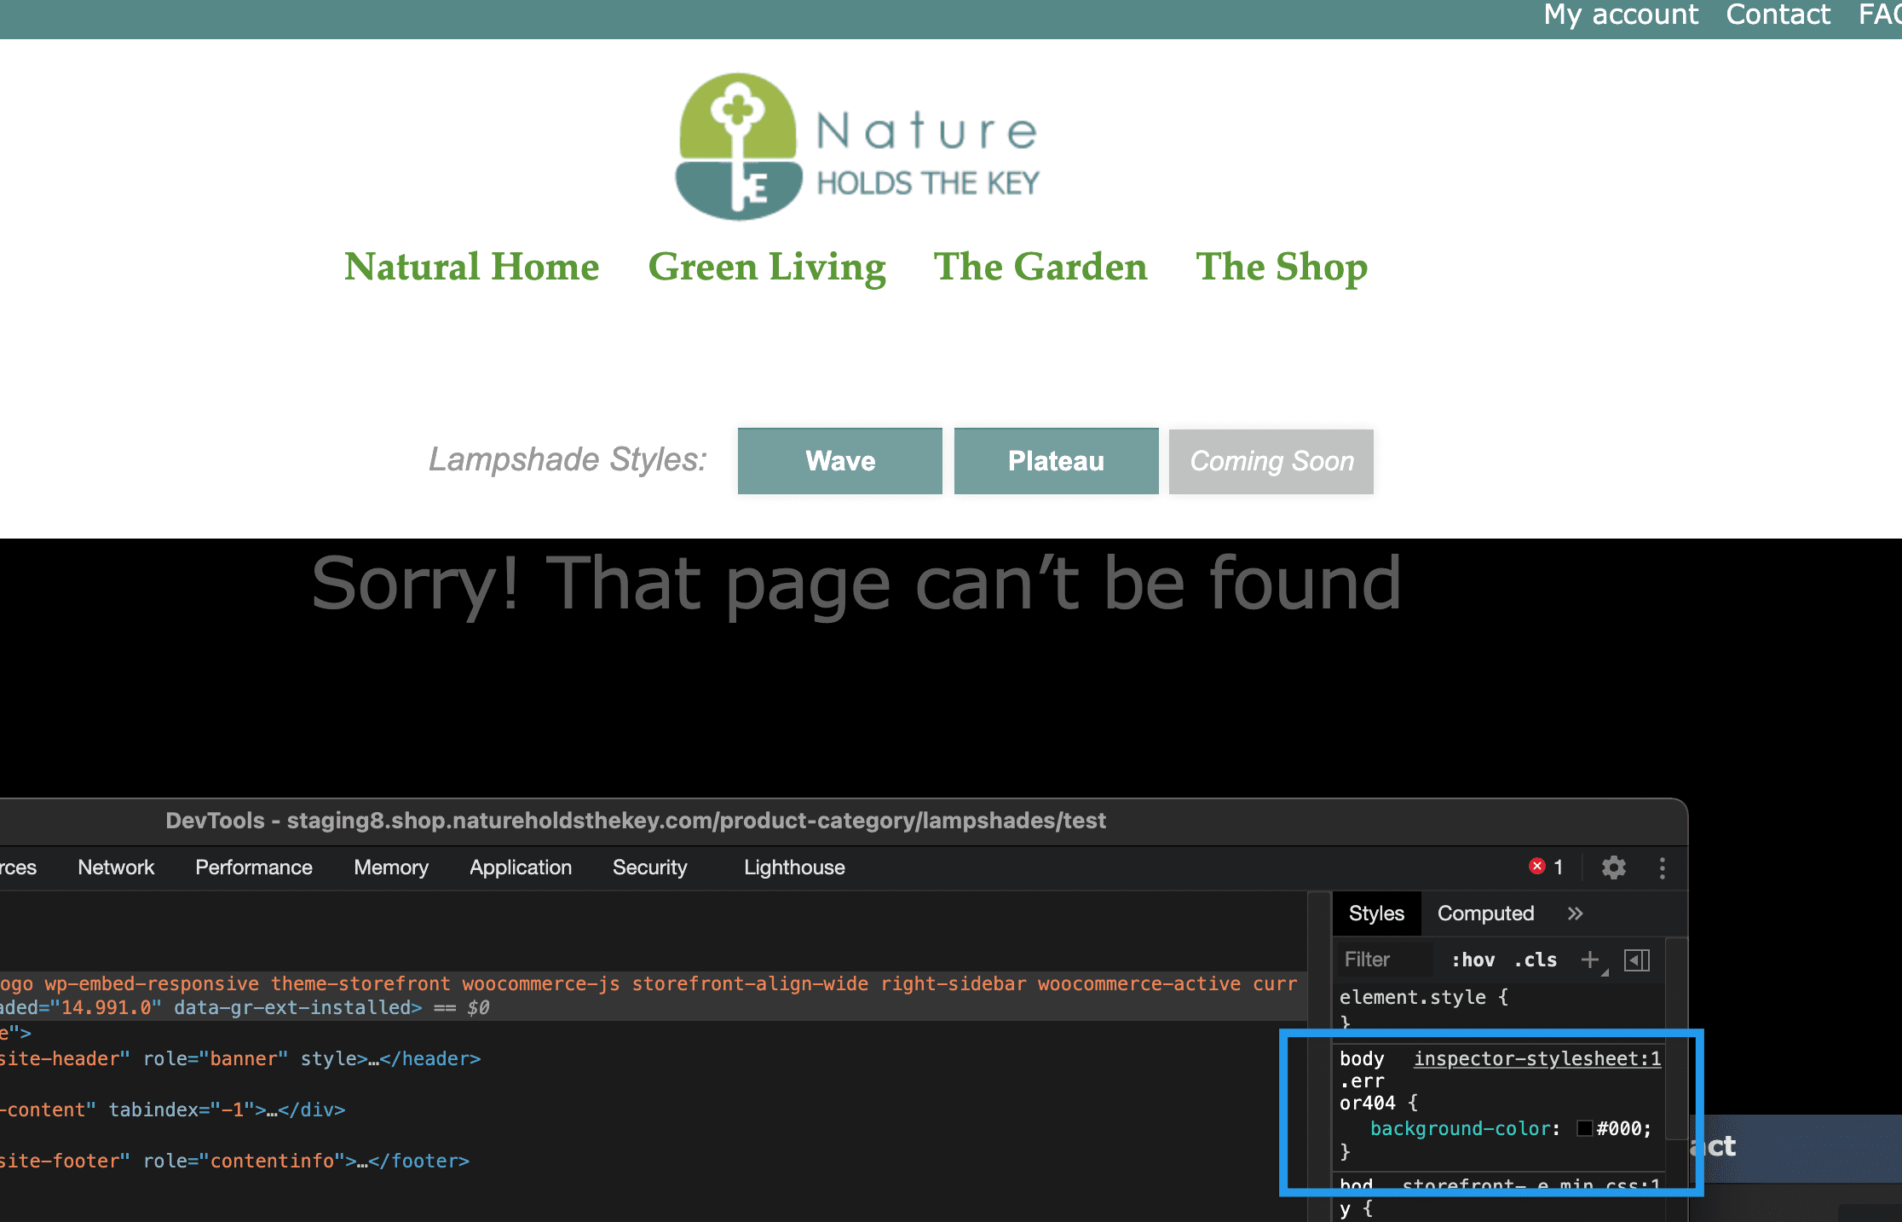Open Natural Home menu link
Viewport: 1902px width, 1222px height.
472,267
